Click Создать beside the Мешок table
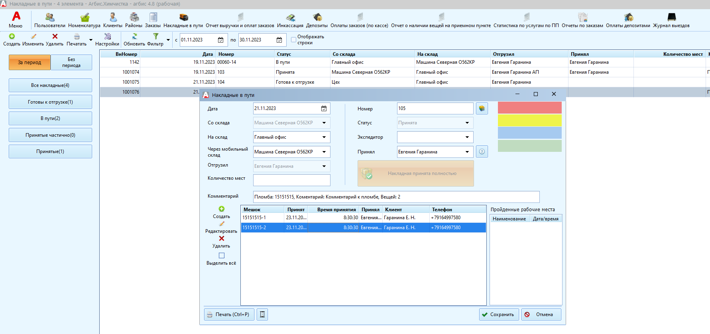710x334 pixels. click(222, 212)
